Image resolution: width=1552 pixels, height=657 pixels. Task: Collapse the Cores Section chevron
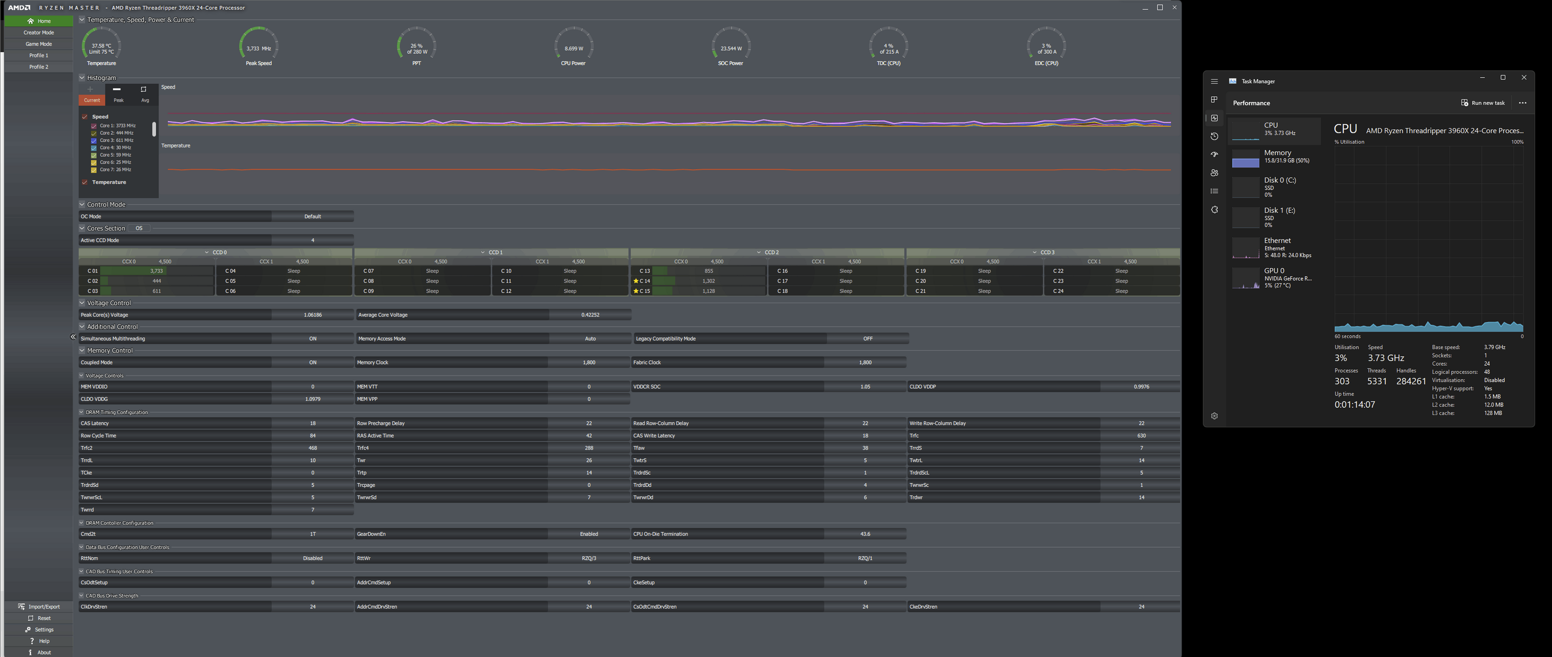click(82, 228)
